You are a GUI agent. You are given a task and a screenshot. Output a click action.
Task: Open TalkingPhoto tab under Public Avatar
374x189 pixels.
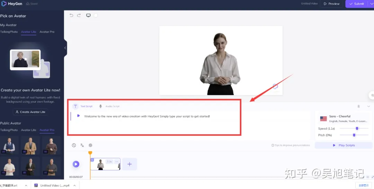click(x=9, y=130)
